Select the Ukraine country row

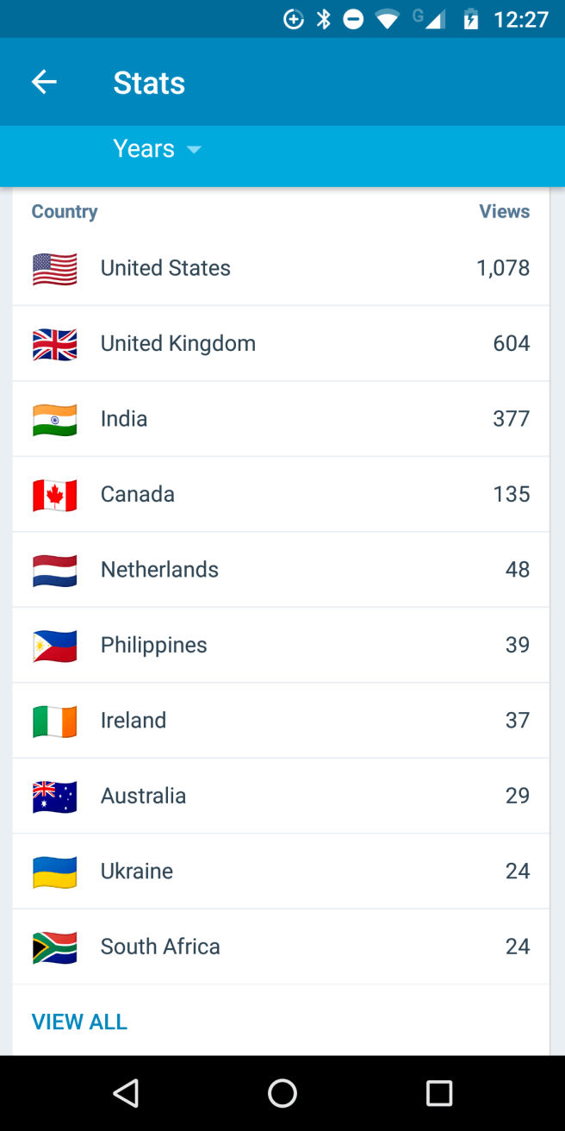pyautogui.click(x=281, y=872)
